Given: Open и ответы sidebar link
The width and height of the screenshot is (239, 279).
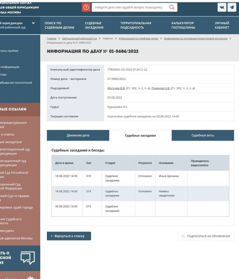Looking at the screenshot, I should click(7, 135).
